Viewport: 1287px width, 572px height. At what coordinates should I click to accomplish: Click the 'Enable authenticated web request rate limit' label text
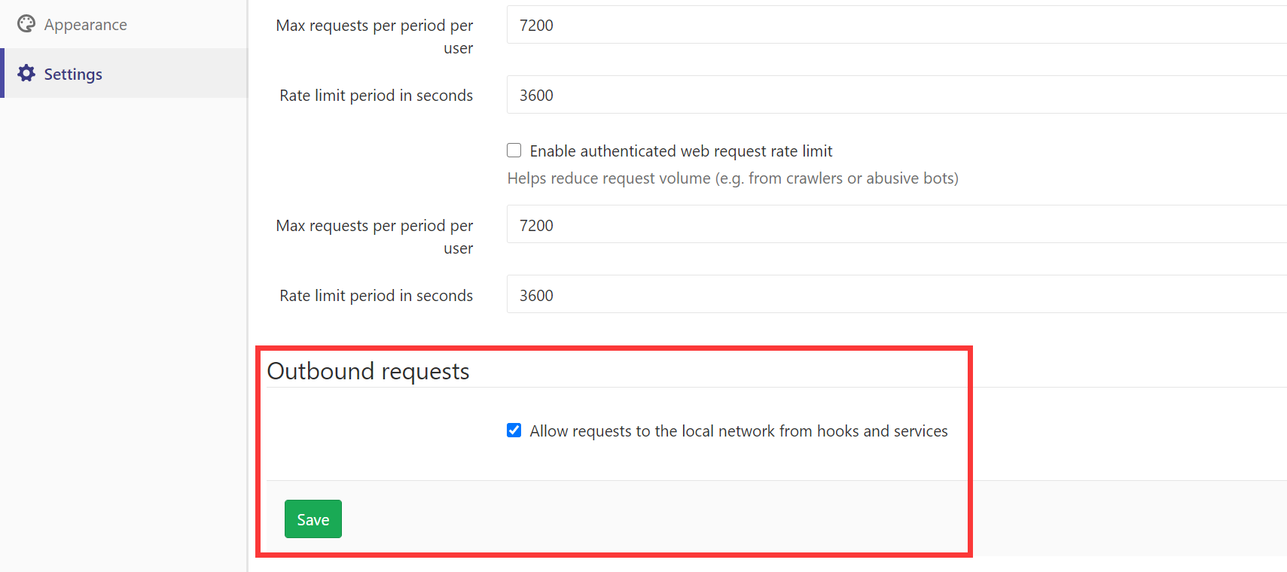click(x=681, y=151)
